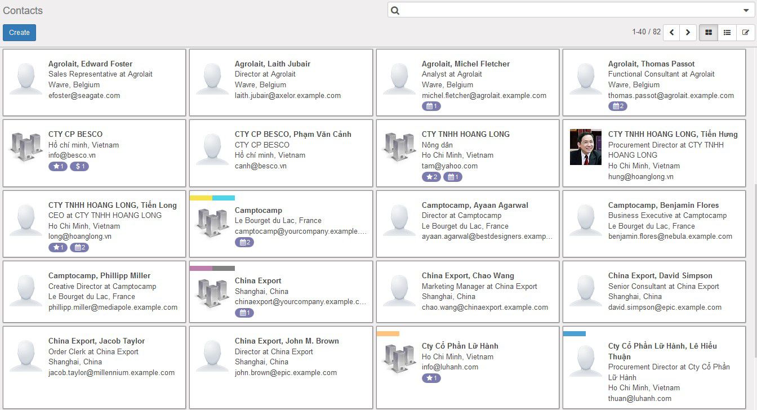
Task: Click the yellow tag stripe on the Camptocamp card
Action: point(200,198)
